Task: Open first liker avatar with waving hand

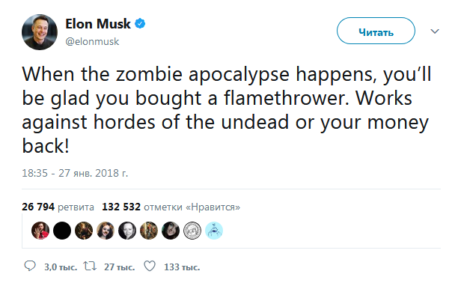Action: click(x=40, y=231)
